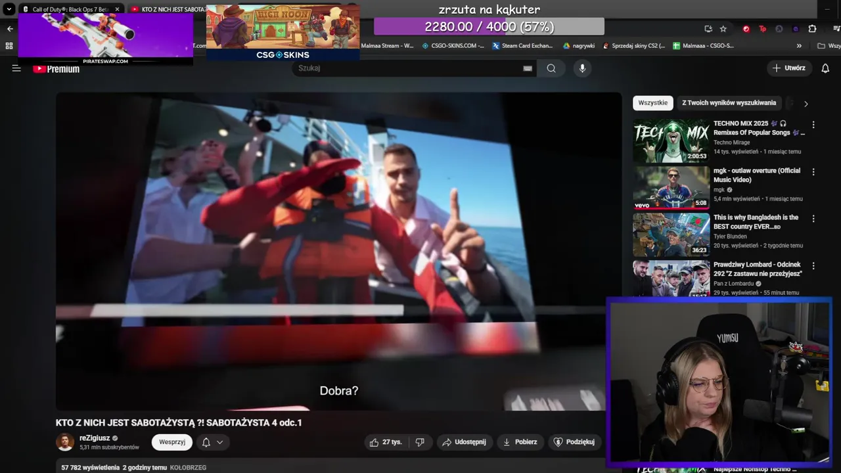Viewport: 841px width, 473px height.
Task: Open the reZigiusz channel name link
Action: [95, 438]
